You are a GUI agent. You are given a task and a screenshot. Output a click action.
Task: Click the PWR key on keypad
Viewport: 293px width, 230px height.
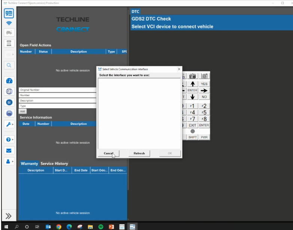204,137
